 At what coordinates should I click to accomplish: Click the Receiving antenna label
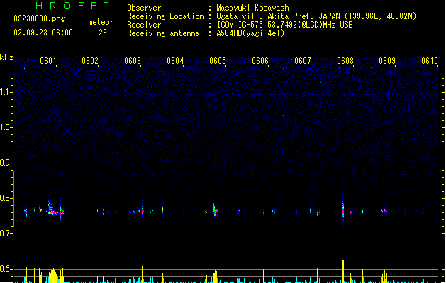[x=163, y=33]
